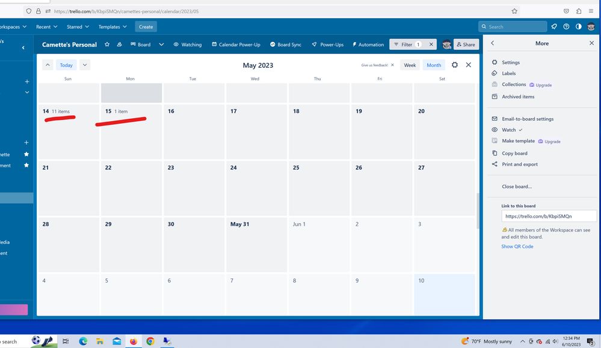The width and height of the screenshot is (601, 348).
Task: Open Google Chrome from the taskbar
Action: (150, 341)
